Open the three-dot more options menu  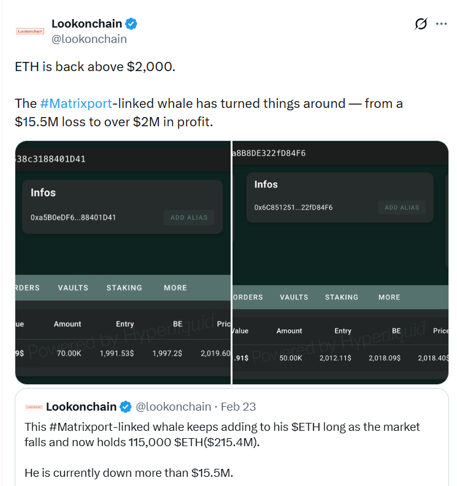pos(442,24)
